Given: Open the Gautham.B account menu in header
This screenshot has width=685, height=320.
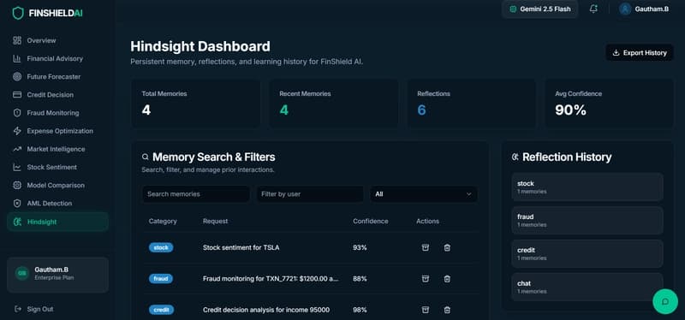Looking at the screenshot, I should (644, 9).
